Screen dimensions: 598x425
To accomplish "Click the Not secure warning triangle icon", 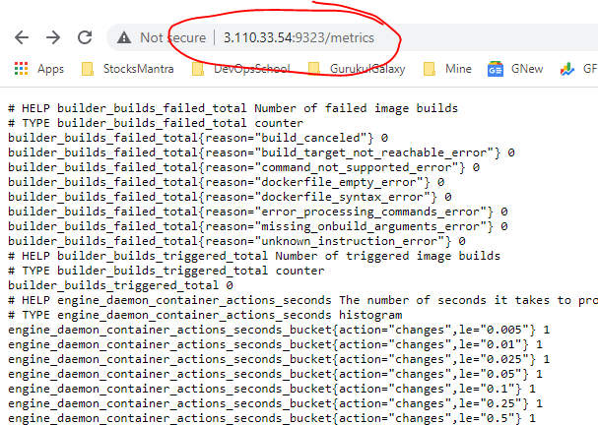I will coord(124,37).
